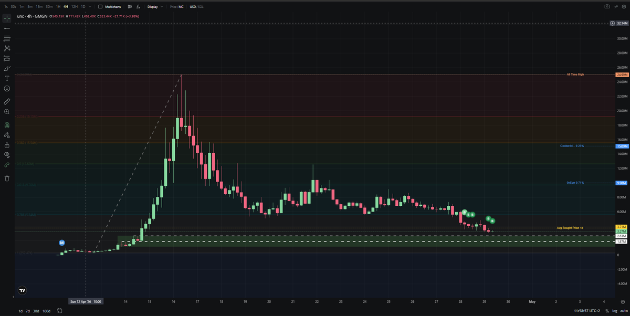Click the Sun 12 Apr '26 10:00 label
Viewport: 630px width, 316px height.
86,302
